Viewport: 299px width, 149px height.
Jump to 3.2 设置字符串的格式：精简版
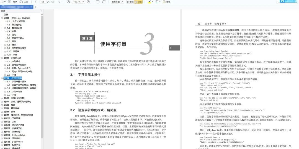pyautogui.click(x=22, y=85)
